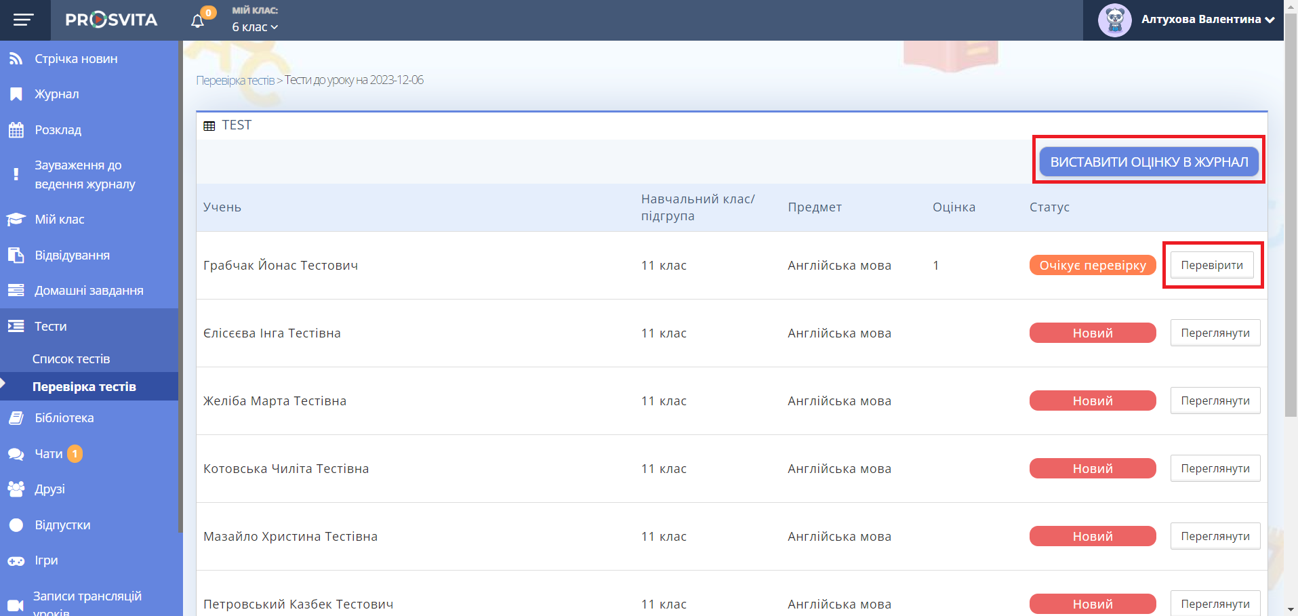Click the Games controller icon
Image resolution: width=1298 pixels, height=616 pixels.
pos(16,560)
